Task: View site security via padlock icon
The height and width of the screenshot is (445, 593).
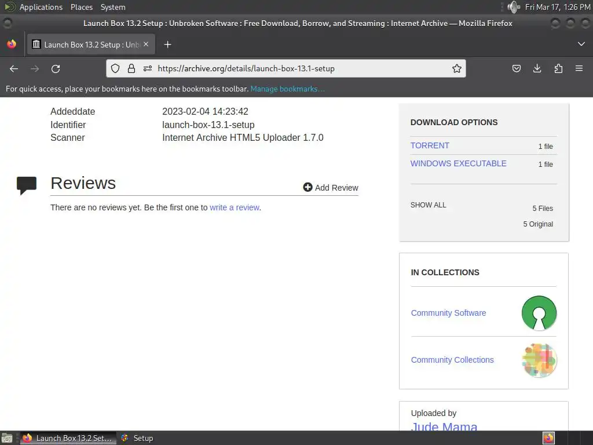Action: (x=131, y=68)
